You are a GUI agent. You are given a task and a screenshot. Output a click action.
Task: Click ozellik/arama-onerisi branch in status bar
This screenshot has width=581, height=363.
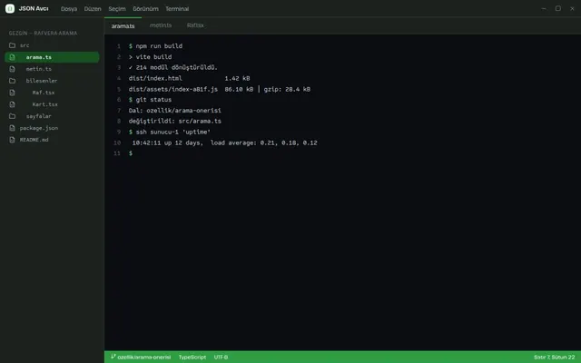point(144,357)
